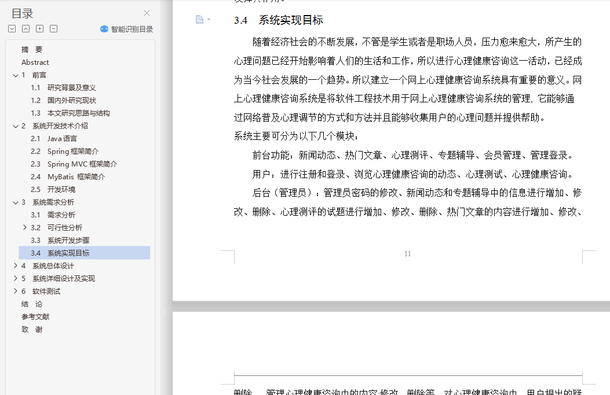Select outline item 5 系统详细设计及实现
The height and width of the screenshot is (395, 610).
pos(58,279)
